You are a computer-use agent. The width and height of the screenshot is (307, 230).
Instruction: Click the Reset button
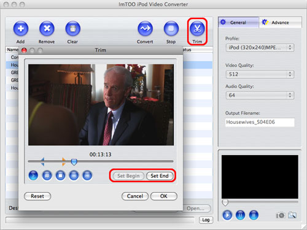37,196
